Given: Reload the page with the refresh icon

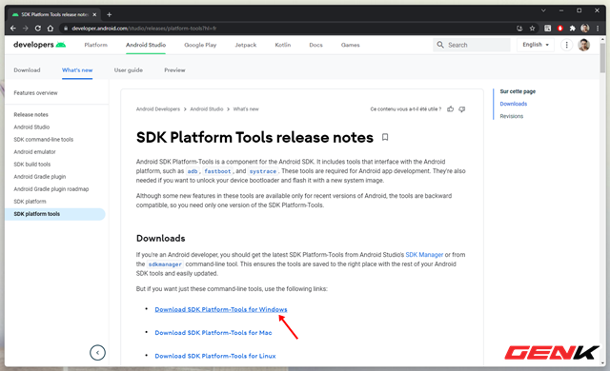Looking at the screenshot, I should pos(38,29).
